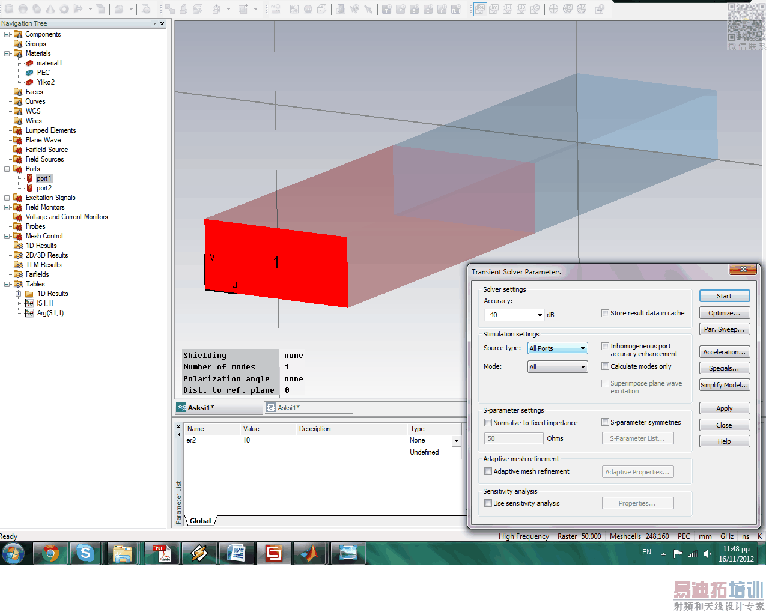The height and width of the screenshot is (615, 769).
Task: Open the Acceleration... settings
Action: coord(725,352)
